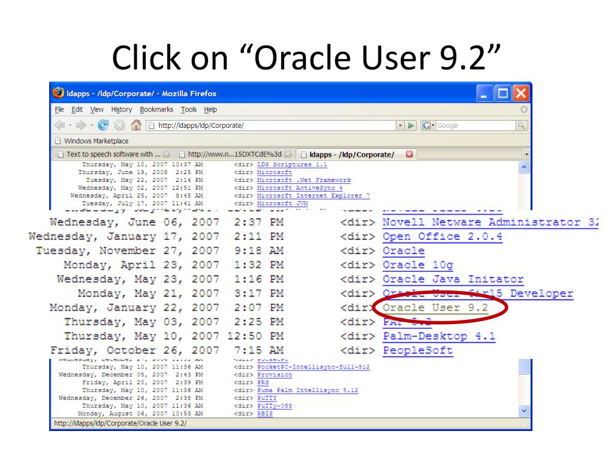Viewport: 614px width, 461px height.
Task: Click the vertical scrollbar thumb
Action: tap(524, 367)
